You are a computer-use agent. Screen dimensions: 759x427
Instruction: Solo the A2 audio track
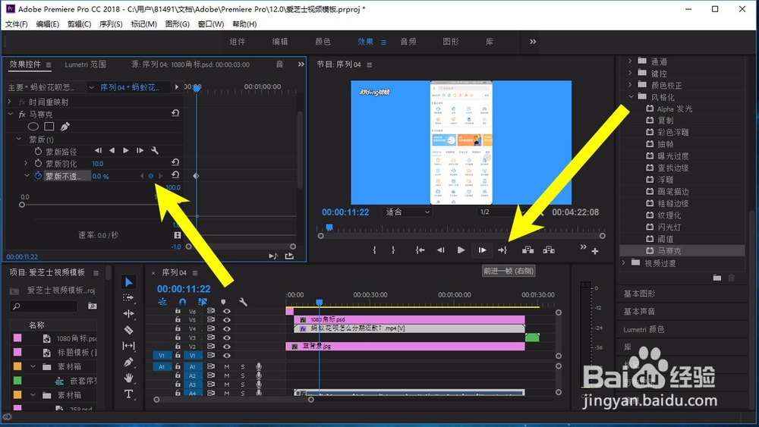[243, 375]
